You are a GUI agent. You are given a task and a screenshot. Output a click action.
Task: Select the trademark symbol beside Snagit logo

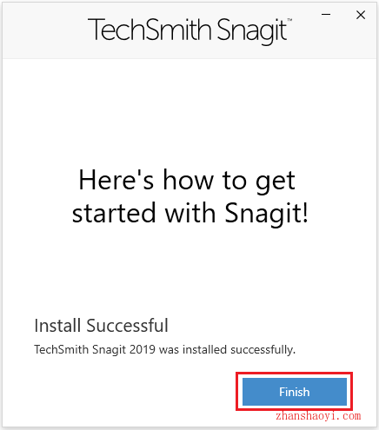tap(289, 20)
